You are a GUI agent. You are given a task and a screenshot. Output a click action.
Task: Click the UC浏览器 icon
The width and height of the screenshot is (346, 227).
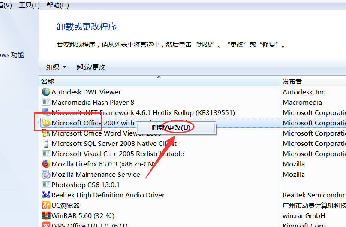tap(46, 206)
